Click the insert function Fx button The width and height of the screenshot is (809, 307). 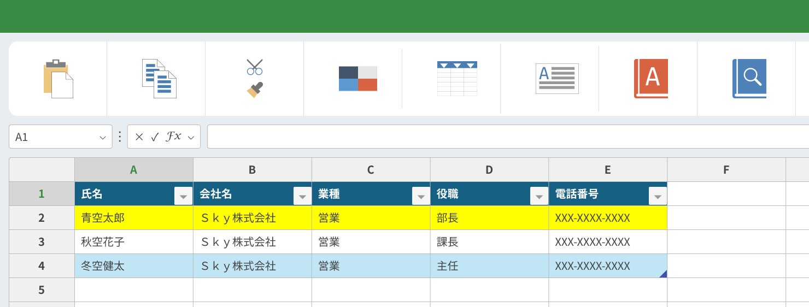pyautogui.click(x=173, y=137)
